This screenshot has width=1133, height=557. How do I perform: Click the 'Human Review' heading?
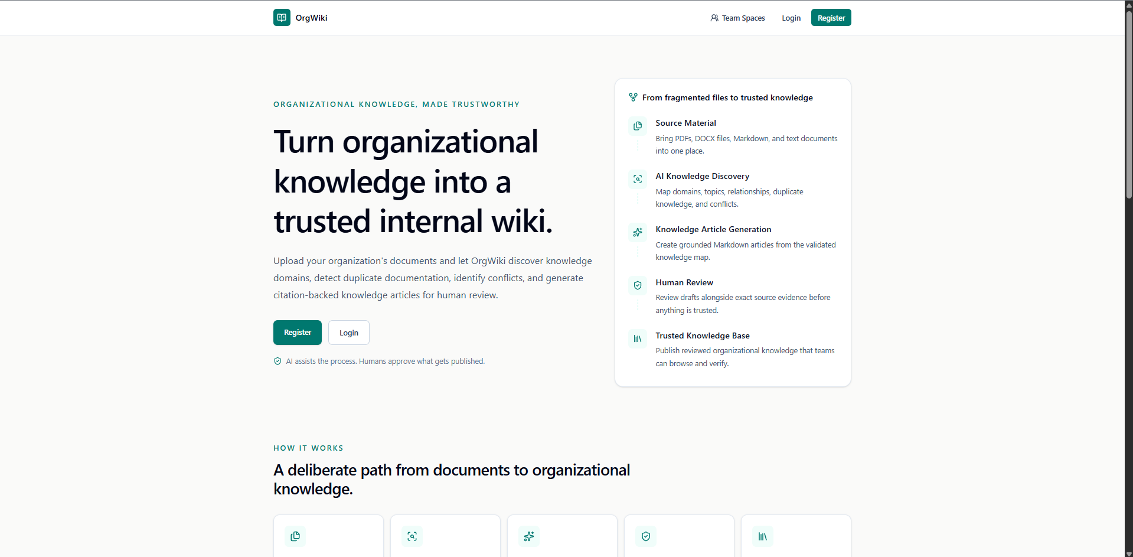coord(684,282)
